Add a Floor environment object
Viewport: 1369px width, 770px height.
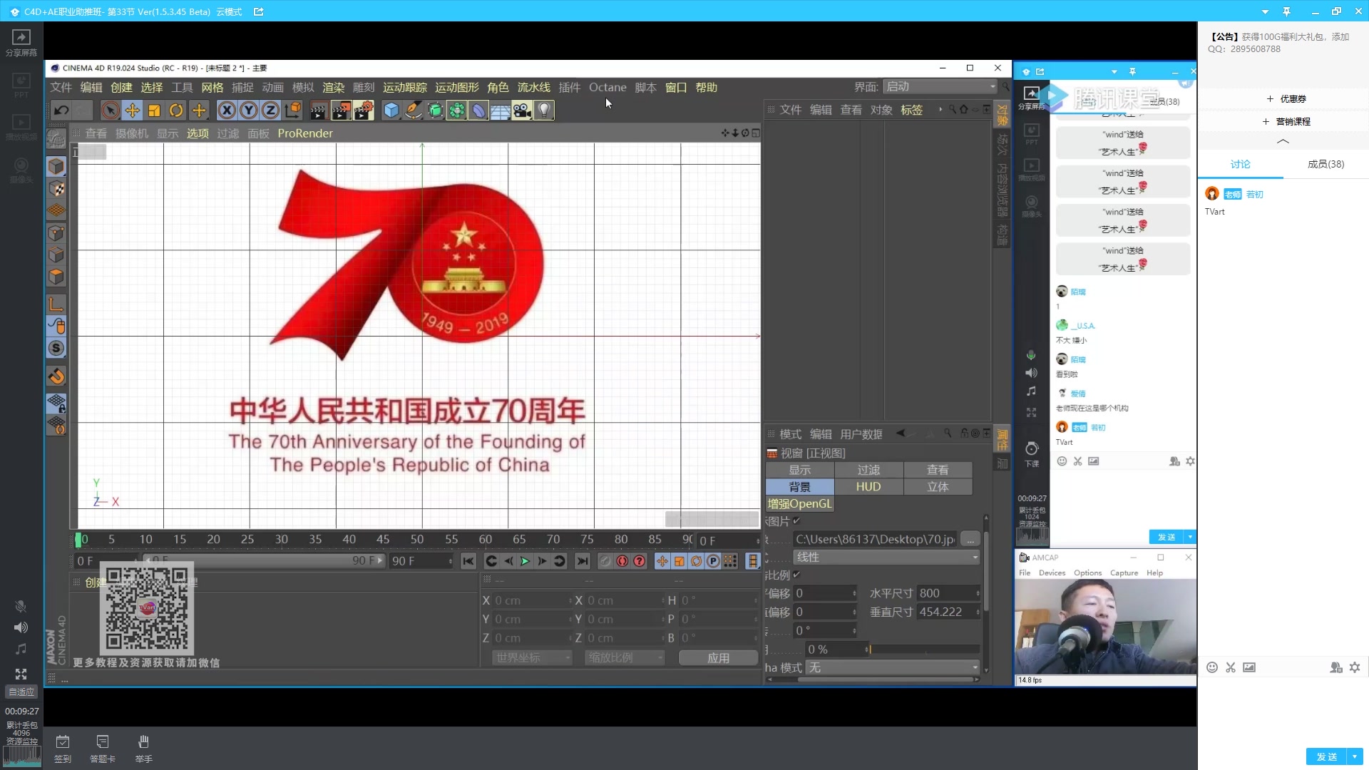tap(501, 110)
